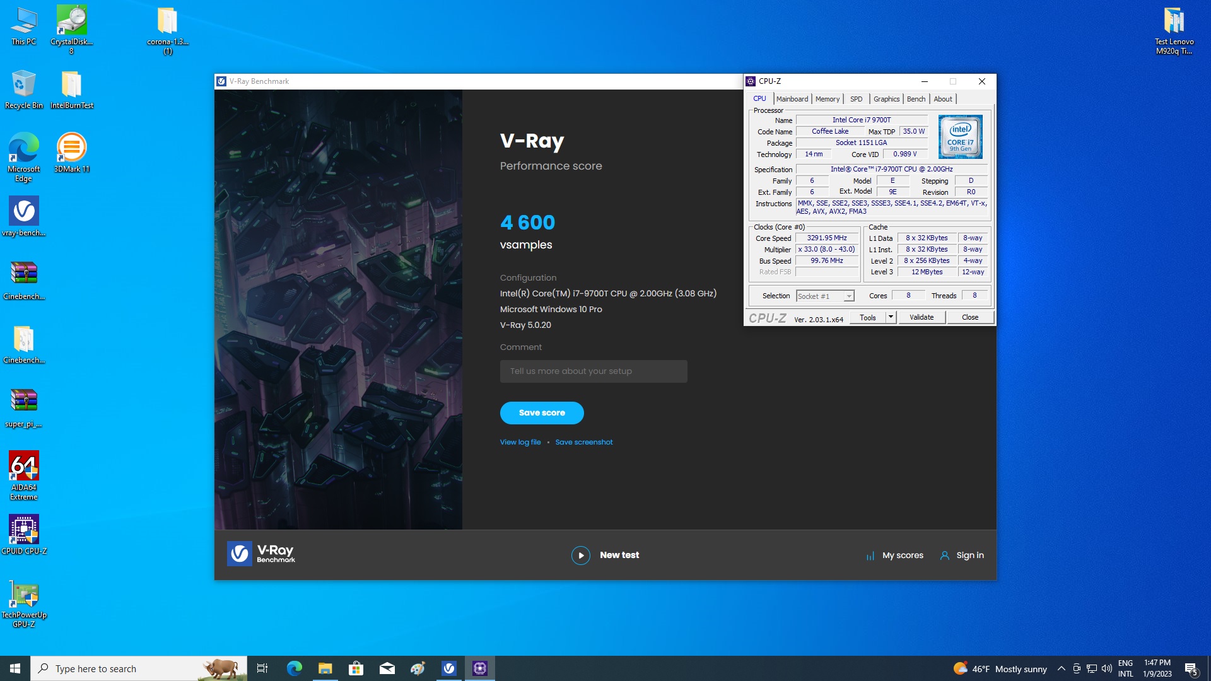Image resolution: width=1211 pixels, height=681 pixels.
Task: Click the Sign in user icon
Action: coord(944,556)
